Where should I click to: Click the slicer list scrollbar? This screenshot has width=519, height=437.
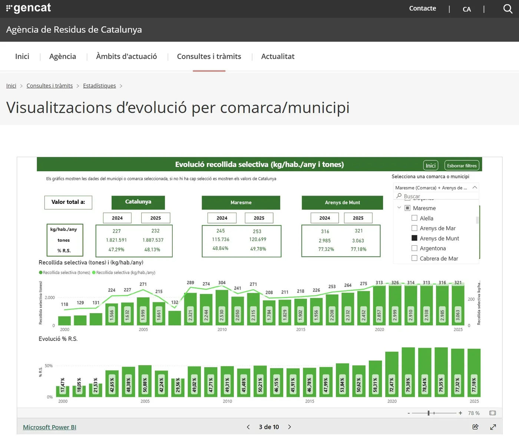[x=477, y=220]
